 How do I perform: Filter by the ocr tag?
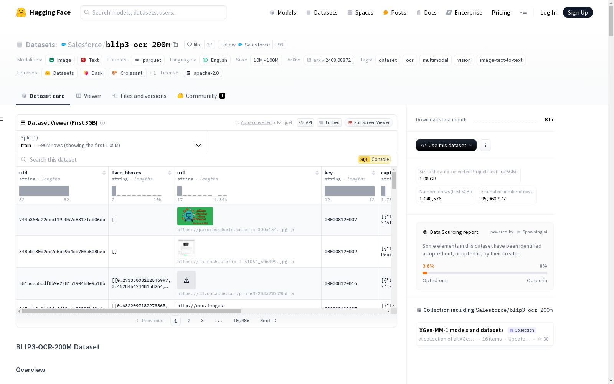coord(410,60)
